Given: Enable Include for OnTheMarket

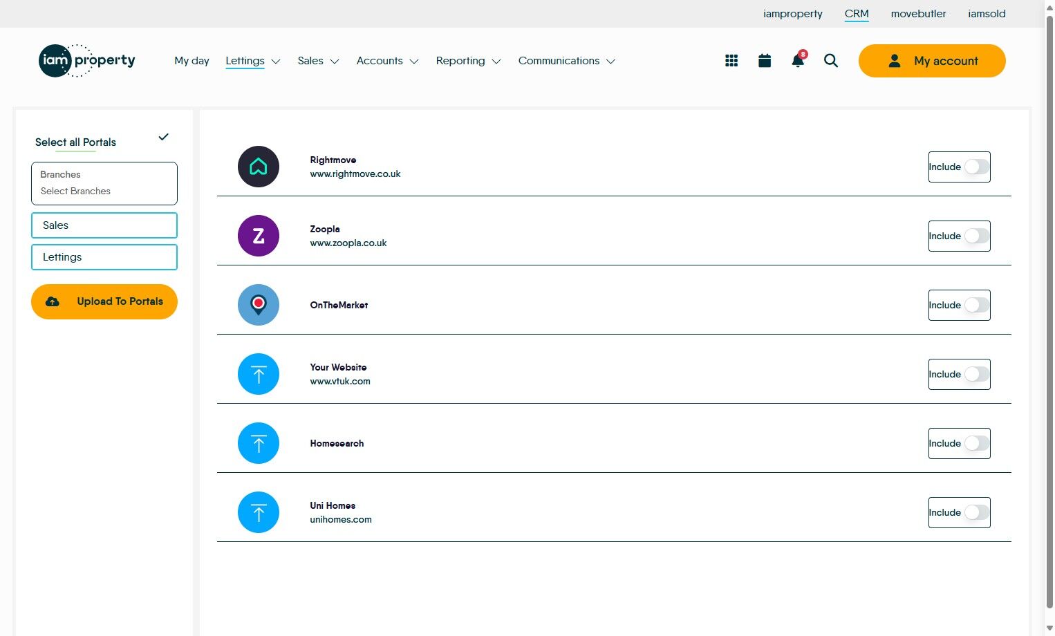Looking at the screenshot, I should click(x=977, y=305).
